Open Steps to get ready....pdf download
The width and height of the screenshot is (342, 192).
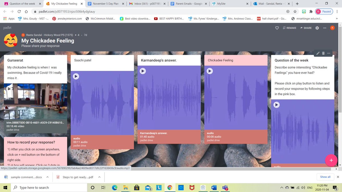(75, 177)
